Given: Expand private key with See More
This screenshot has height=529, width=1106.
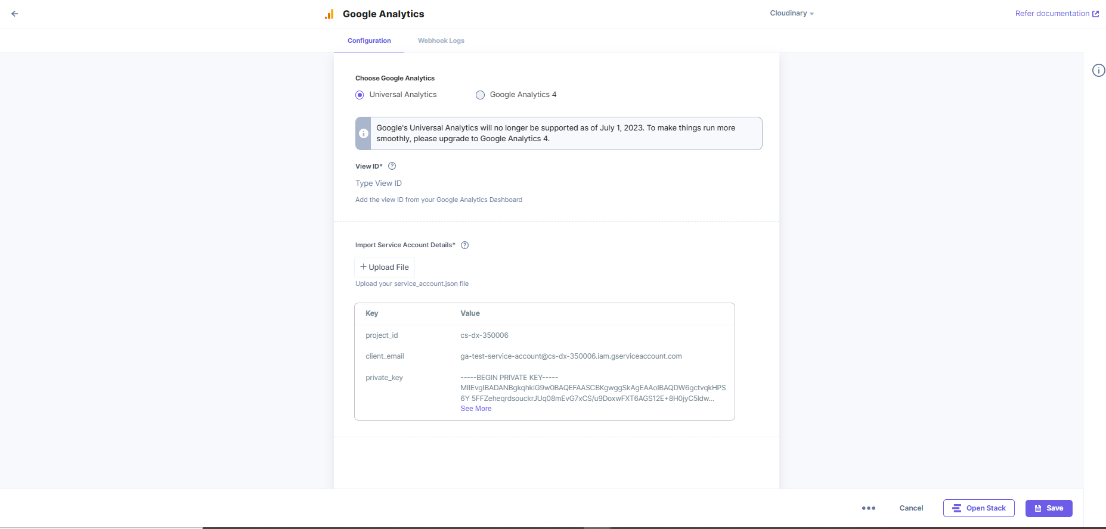Looking at the screenshot, I should [x=476, y=409].
